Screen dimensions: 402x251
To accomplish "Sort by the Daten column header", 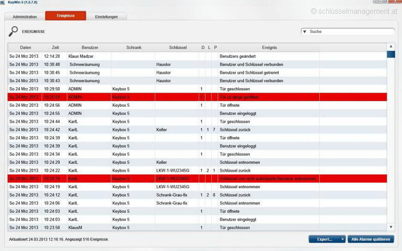I will pyautogui.click(x=25, y=48).
